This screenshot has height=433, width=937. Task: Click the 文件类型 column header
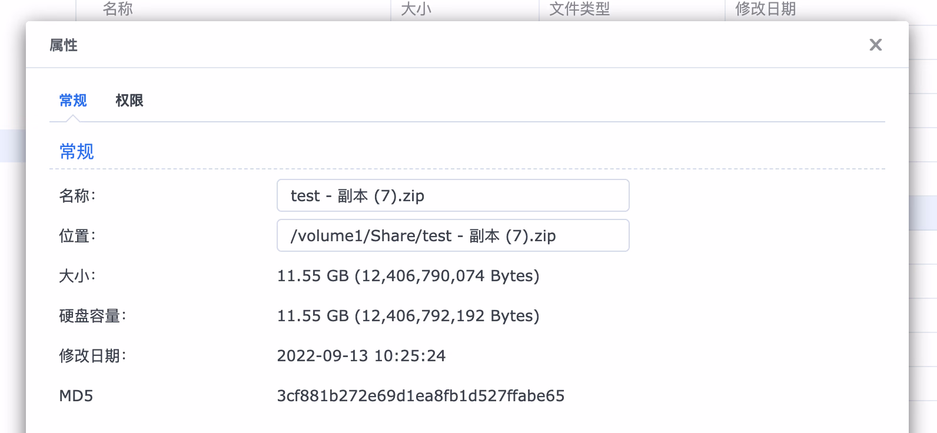tap(579, 9)
